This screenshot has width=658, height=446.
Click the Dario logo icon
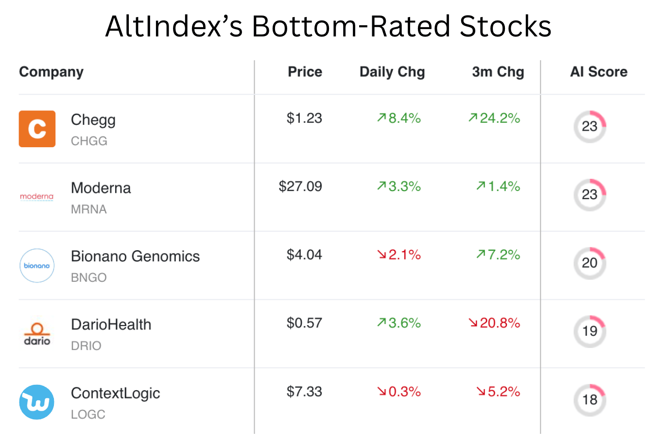click(37, 334)
